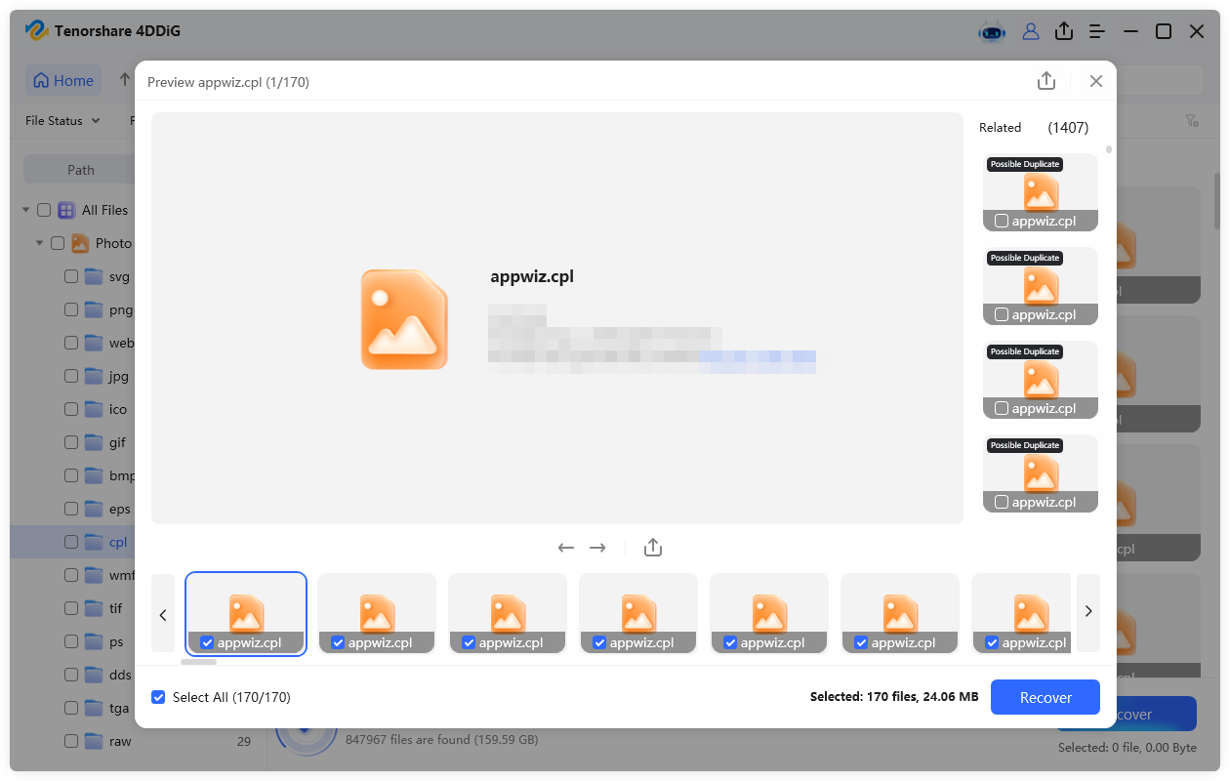
Task: Uncheck the second appwiz.cpl thumbnail checkbox
Action: (x=338, y=642)
